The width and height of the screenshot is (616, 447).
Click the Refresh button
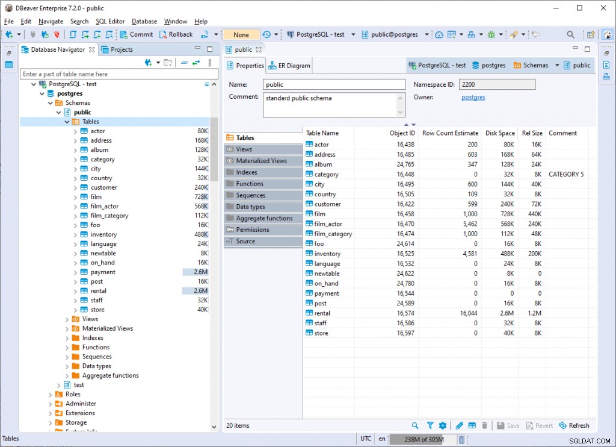[574, 425]
